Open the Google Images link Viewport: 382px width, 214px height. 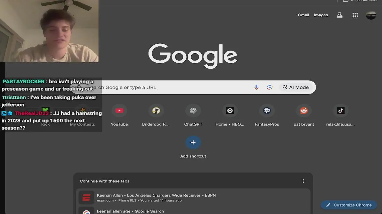point(321,15)
